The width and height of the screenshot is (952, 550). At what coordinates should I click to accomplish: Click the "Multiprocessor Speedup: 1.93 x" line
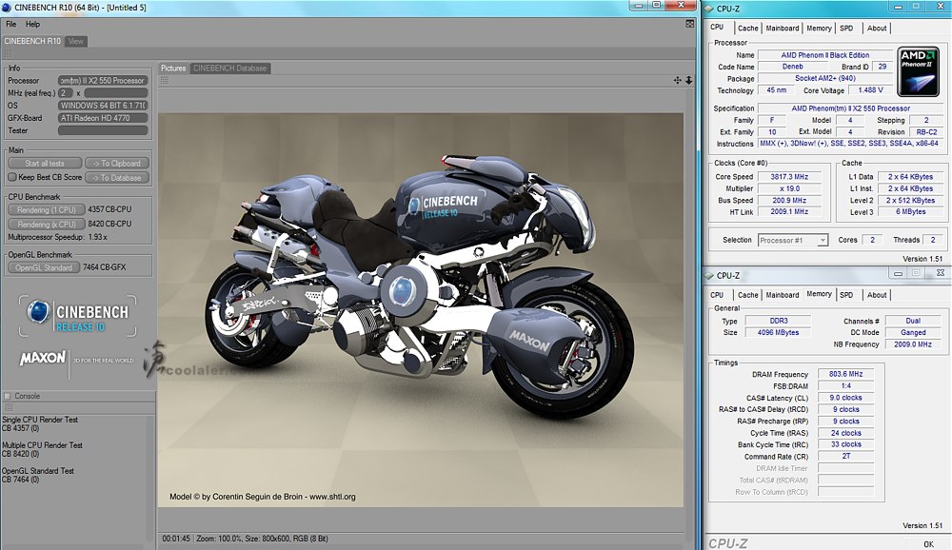point(58,237)
